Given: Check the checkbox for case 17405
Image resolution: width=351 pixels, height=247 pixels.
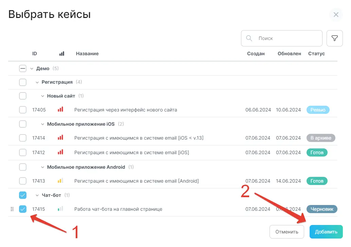Looking at the screenshot, I should click(x=23, y=109).
